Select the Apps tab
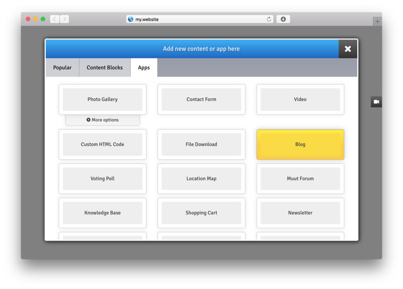The image size is (403, 289). pos(144,68)
